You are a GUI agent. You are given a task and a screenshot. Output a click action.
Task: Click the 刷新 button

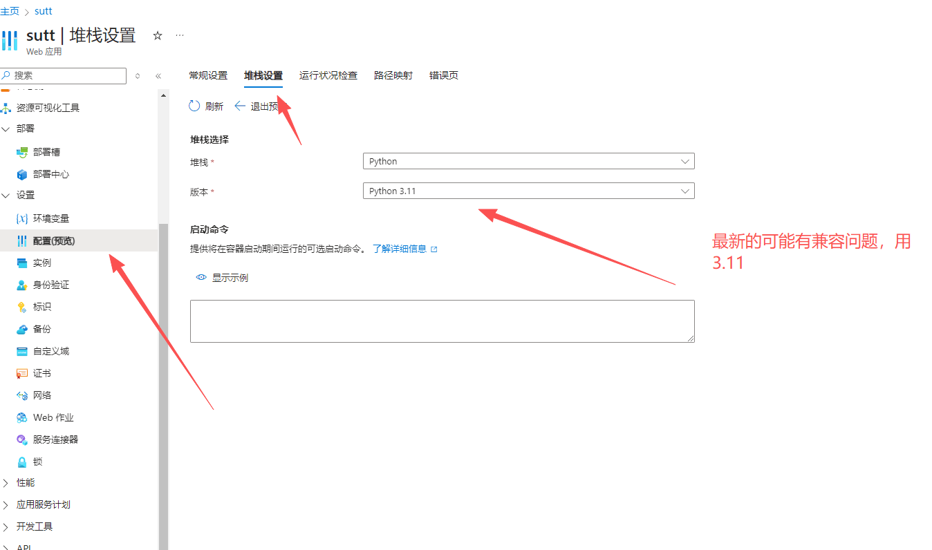[206, 106]
